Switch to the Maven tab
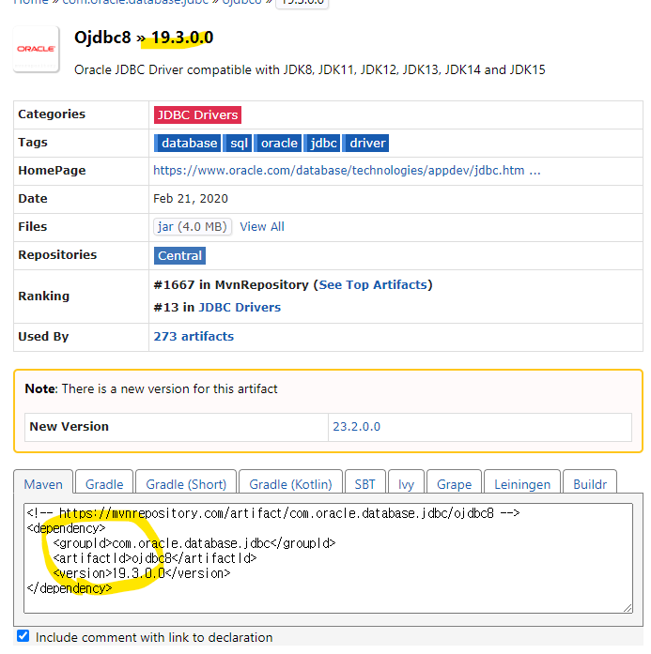Image resolution: width=651 pixels, height=654 pixels. point(43,484)
